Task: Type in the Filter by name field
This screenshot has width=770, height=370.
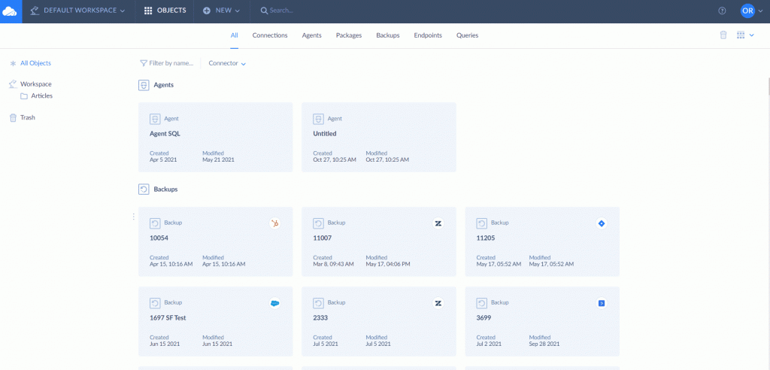Action: (x=171, y=64)
